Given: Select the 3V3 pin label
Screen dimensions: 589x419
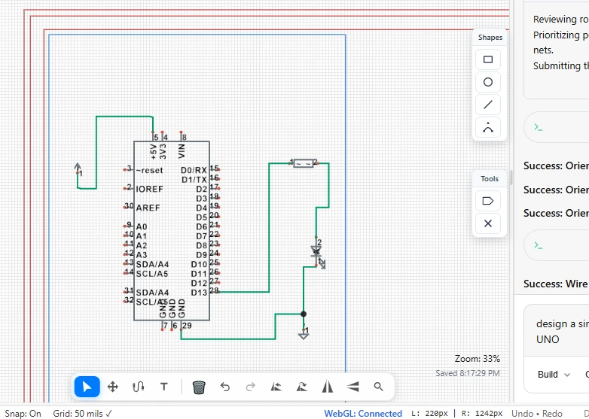Looking at the screenshot, I should click(163, 151).
